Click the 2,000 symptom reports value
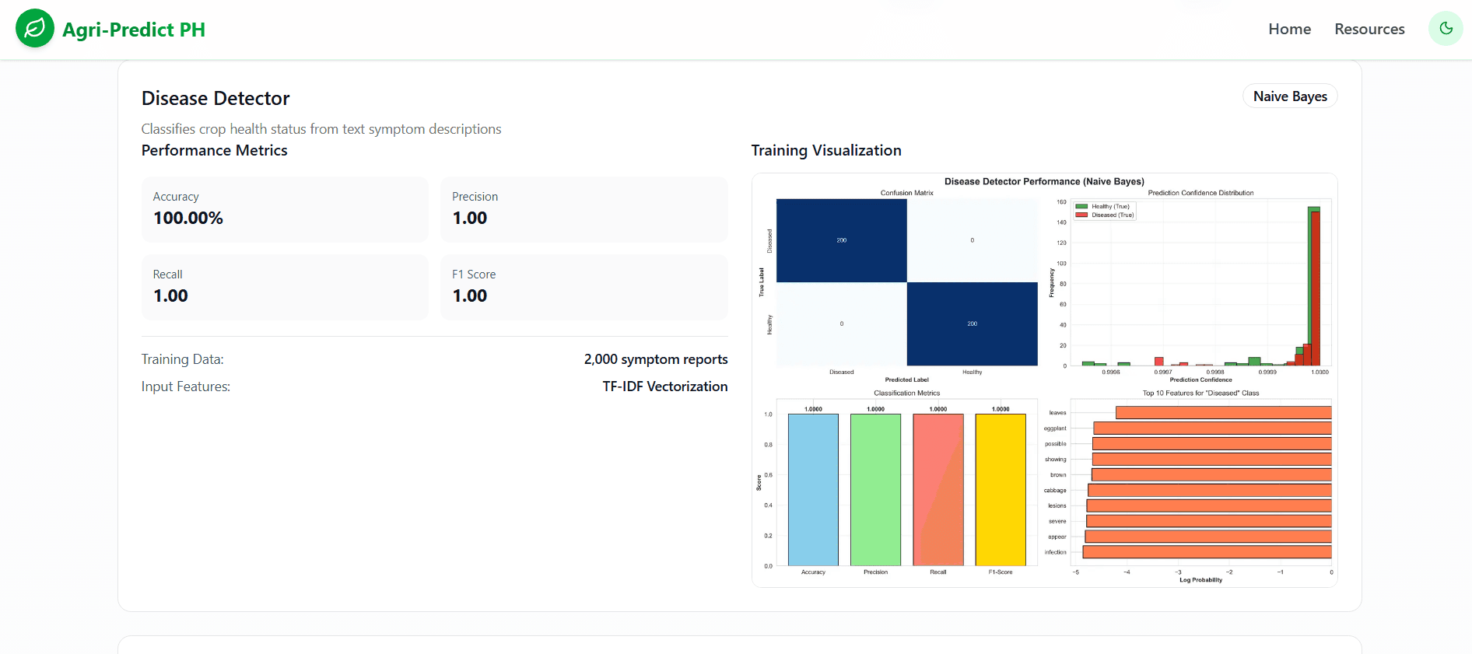Image resolution: width=1472 pixels, height=654 pixels. pos(656,359)
